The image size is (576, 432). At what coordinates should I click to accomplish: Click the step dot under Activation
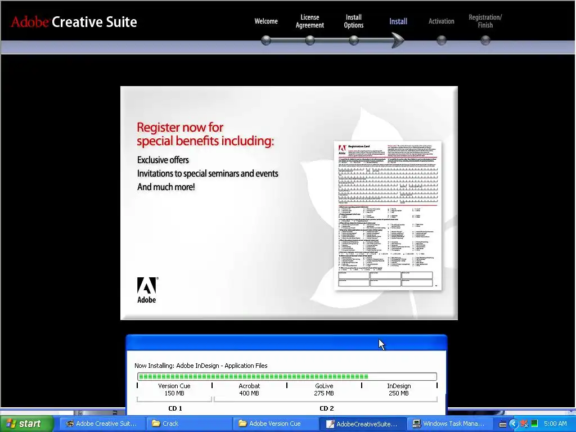(441, 40)
